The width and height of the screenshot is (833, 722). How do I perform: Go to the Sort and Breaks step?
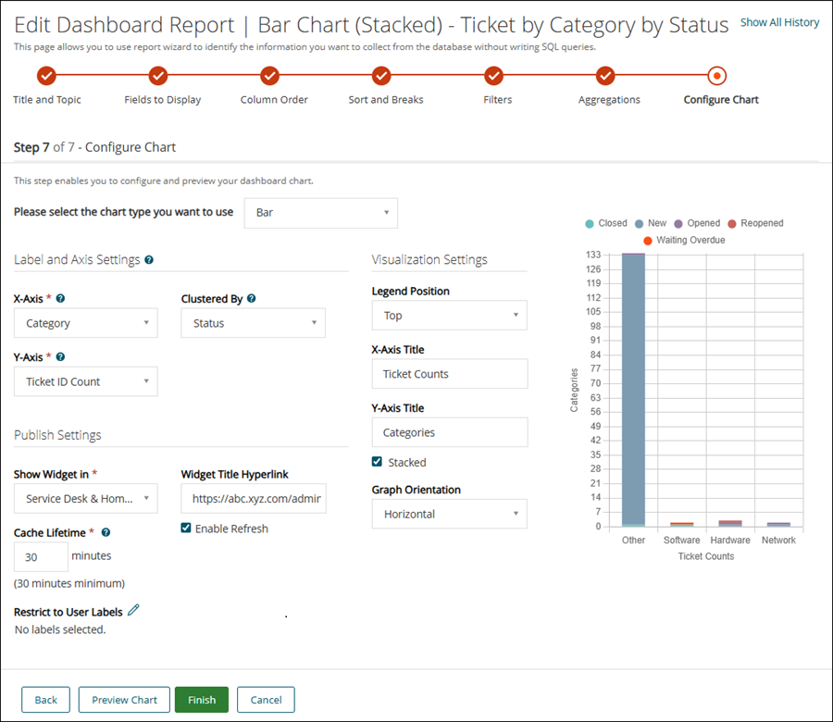click(x=381, y=76)
